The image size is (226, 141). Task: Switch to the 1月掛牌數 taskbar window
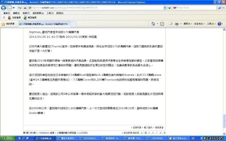tap(45, 139)
